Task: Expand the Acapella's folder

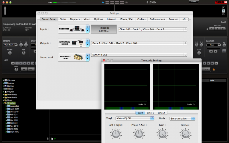Action: tap(6, 106)
